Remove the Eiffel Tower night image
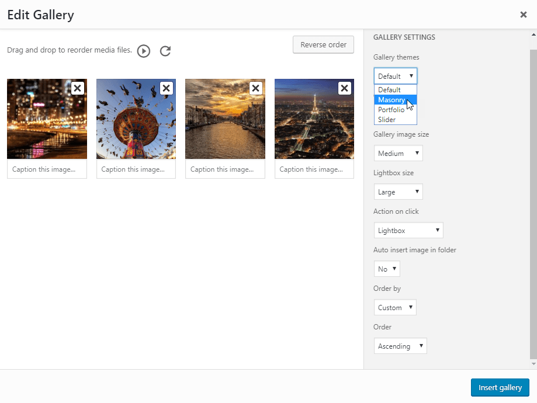Screen dimensions: 537x403 pyautogui.click(x=345, y=88)
